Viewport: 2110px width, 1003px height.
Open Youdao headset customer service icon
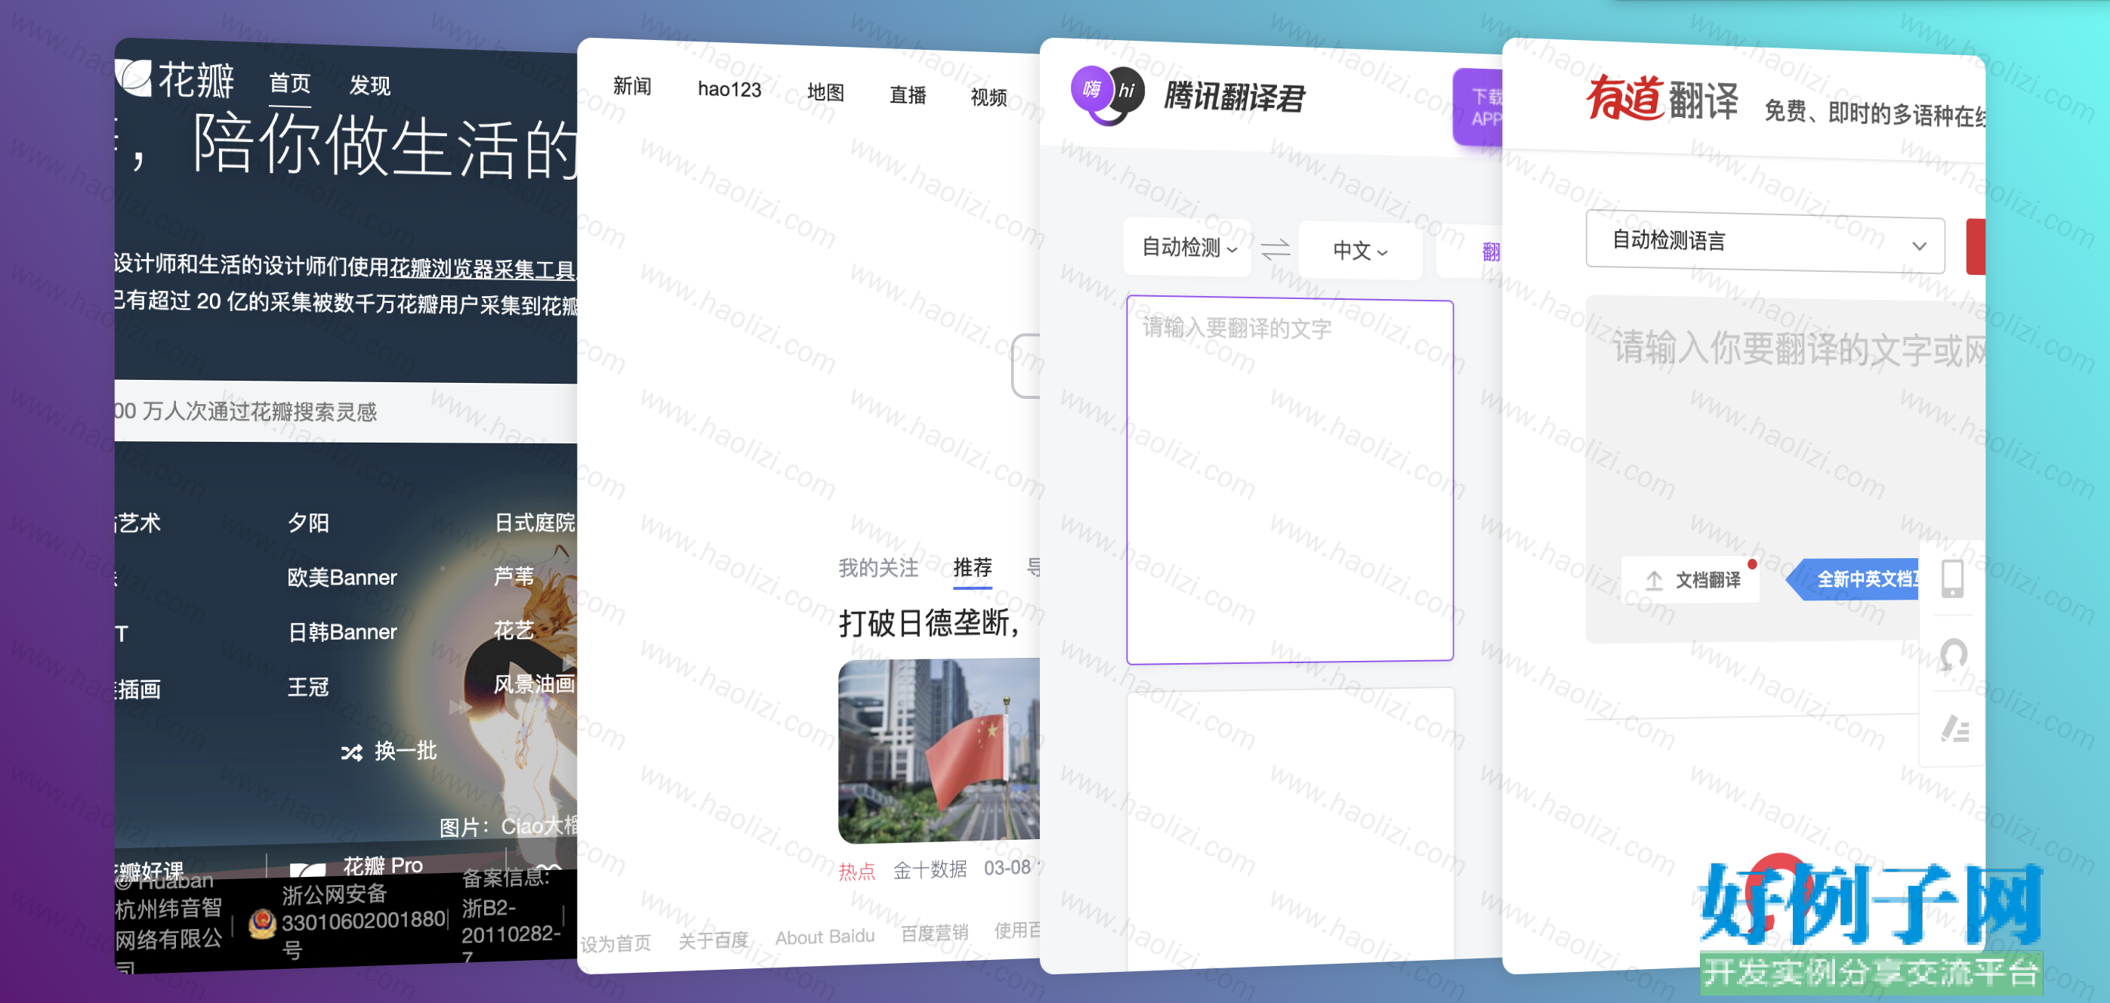pos(1954,654)
